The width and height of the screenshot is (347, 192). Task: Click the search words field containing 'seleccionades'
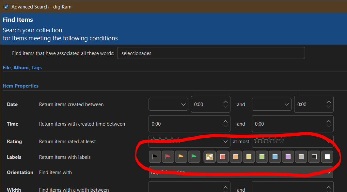211,53
